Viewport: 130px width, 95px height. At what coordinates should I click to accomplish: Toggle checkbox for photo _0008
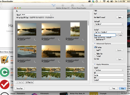pos(59,62)
